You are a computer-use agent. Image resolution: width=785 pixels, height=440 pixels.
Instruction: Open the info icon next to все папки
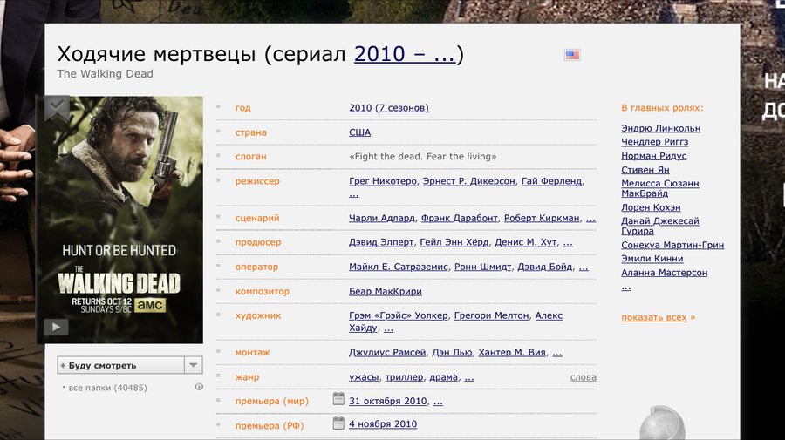[x=199, y=387]
